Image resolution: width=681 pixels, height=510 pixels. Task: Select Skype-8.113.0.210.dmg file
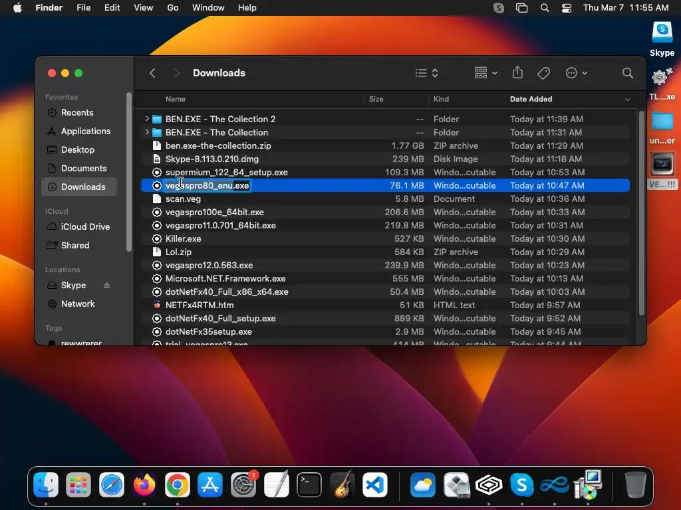385,159
